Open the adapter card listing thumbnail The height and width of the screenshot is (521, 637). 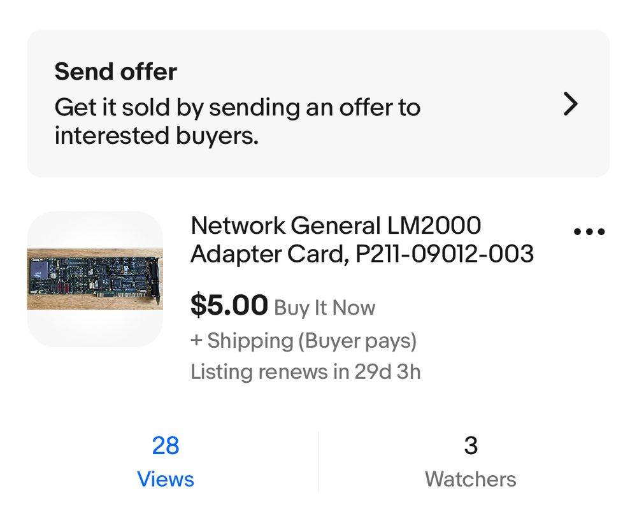(95, 279)
